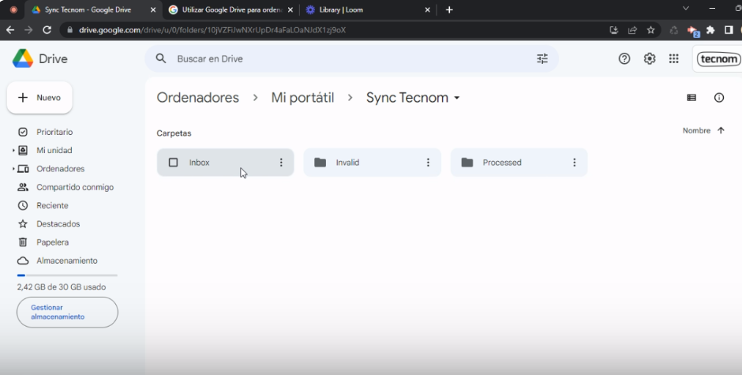Click the extension icon with badge 2

pyautogui.click(x=692, y=31)
